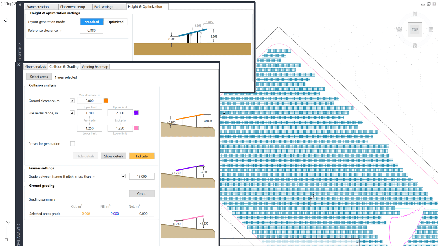Switch layout generation mode to Optimized
The image size is (438, 246).
(x=115, y=22)
